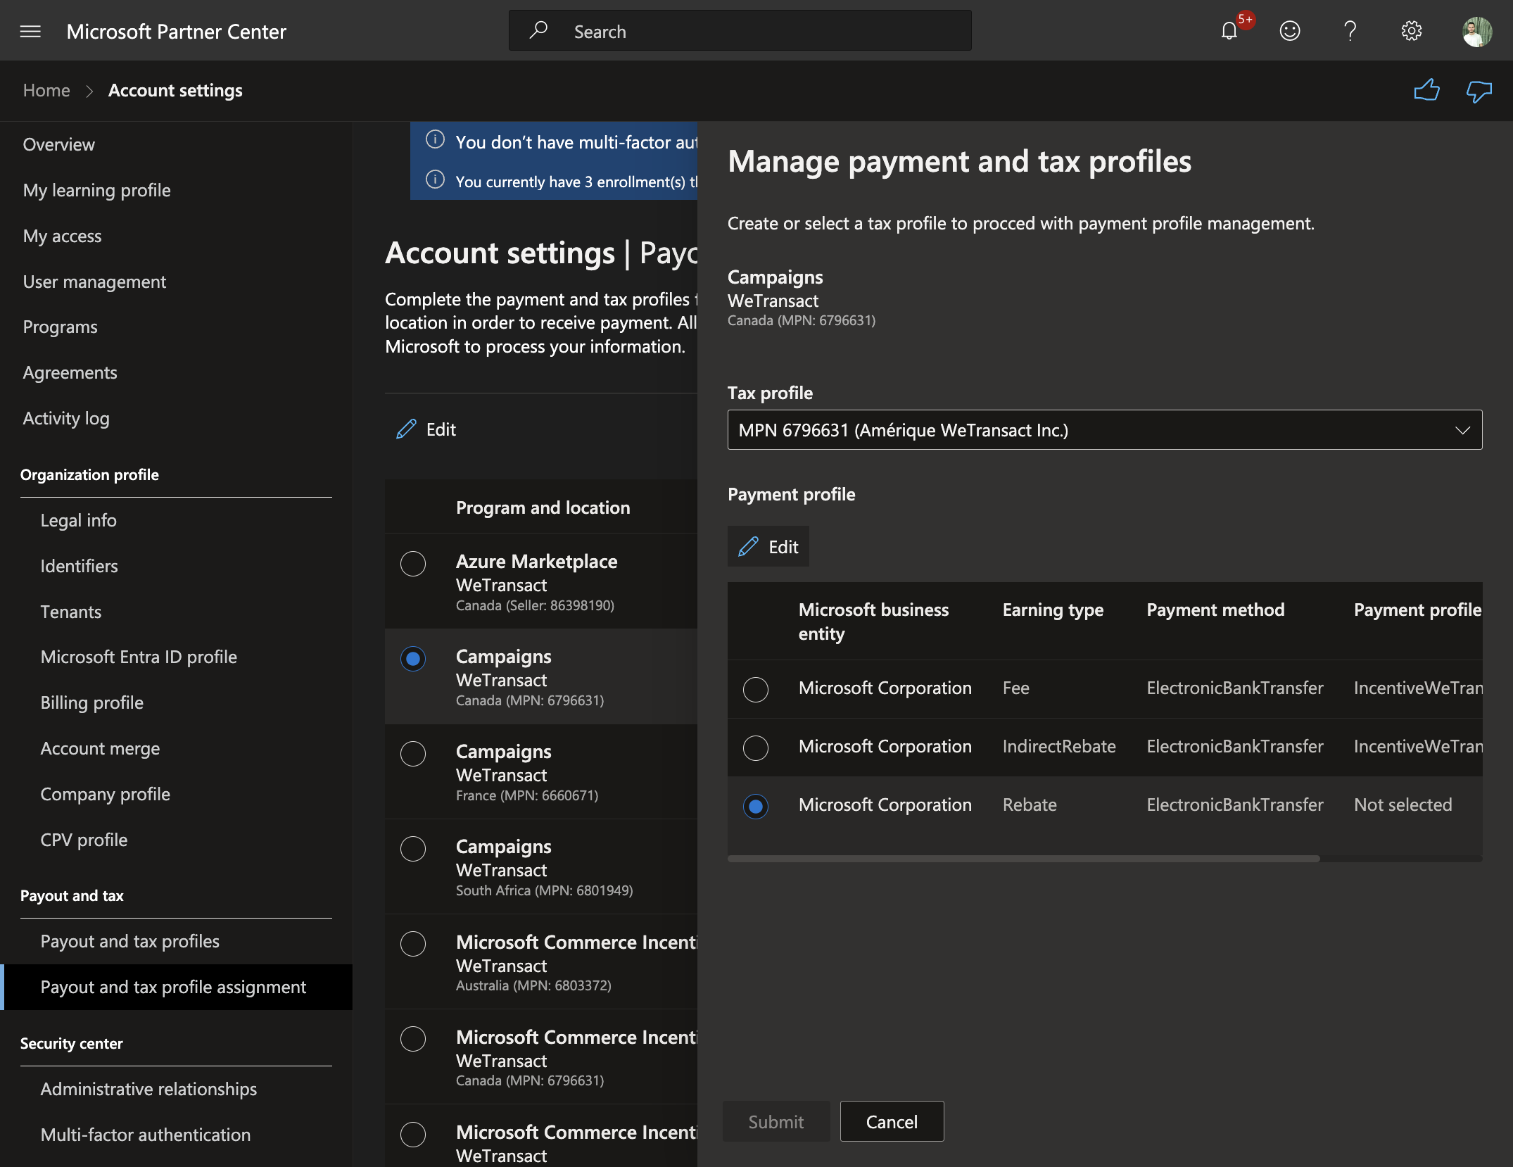Select the Campaigns Canada radio button
This screenshot has width=1513, height=1167.
click(413, 659)
